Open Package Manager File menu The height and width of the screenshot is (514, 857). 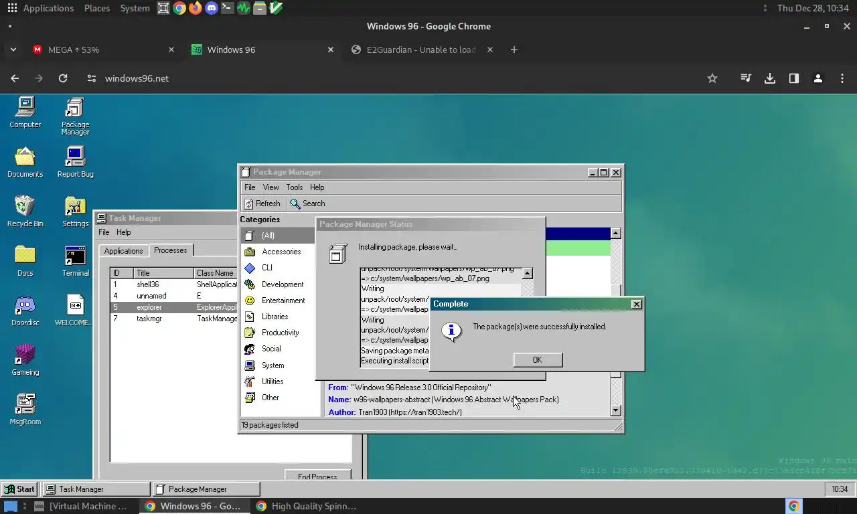pos(250,187)
